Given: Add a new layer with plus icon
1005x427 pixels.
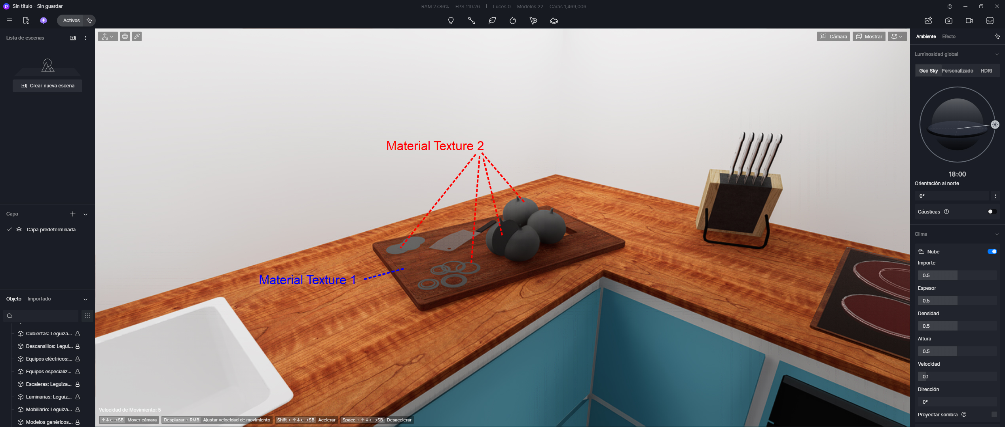Looking at the screenshot, I should 73,214.
